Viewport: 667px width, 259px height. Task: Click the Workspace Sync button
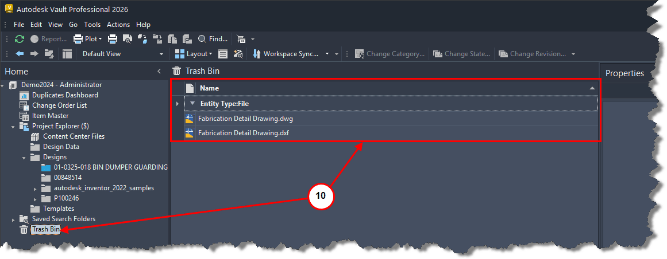[x=286, y=54]
